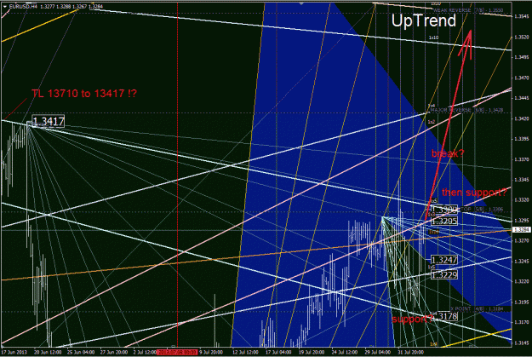
Task: Click '20 Jun 12:00' on the time axis
Action: [x=48, y=352]
